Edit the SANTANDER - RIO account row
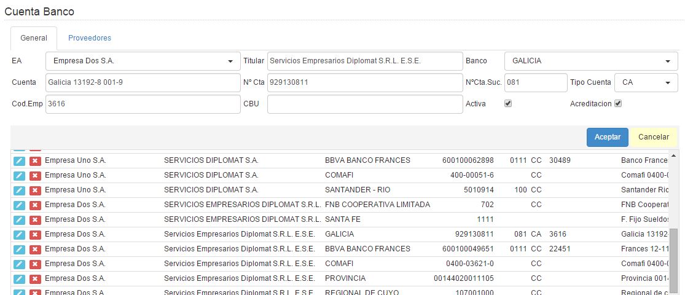The width and height of the screenshot is (685, 295). click(x=19, y=190)
